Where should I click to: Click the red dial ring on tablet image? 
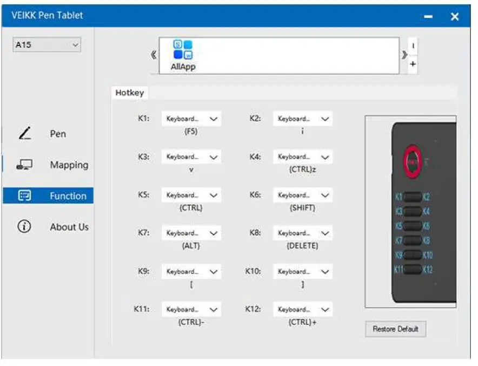pyautogui.click(x=413, y=161)
